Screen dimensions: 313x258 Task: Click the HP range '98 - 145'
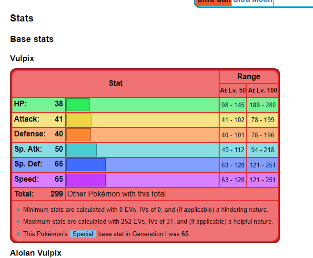click(233, 105)
